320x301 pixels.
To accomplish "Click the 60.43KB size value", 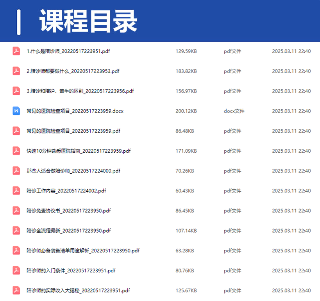I will 185,191.
